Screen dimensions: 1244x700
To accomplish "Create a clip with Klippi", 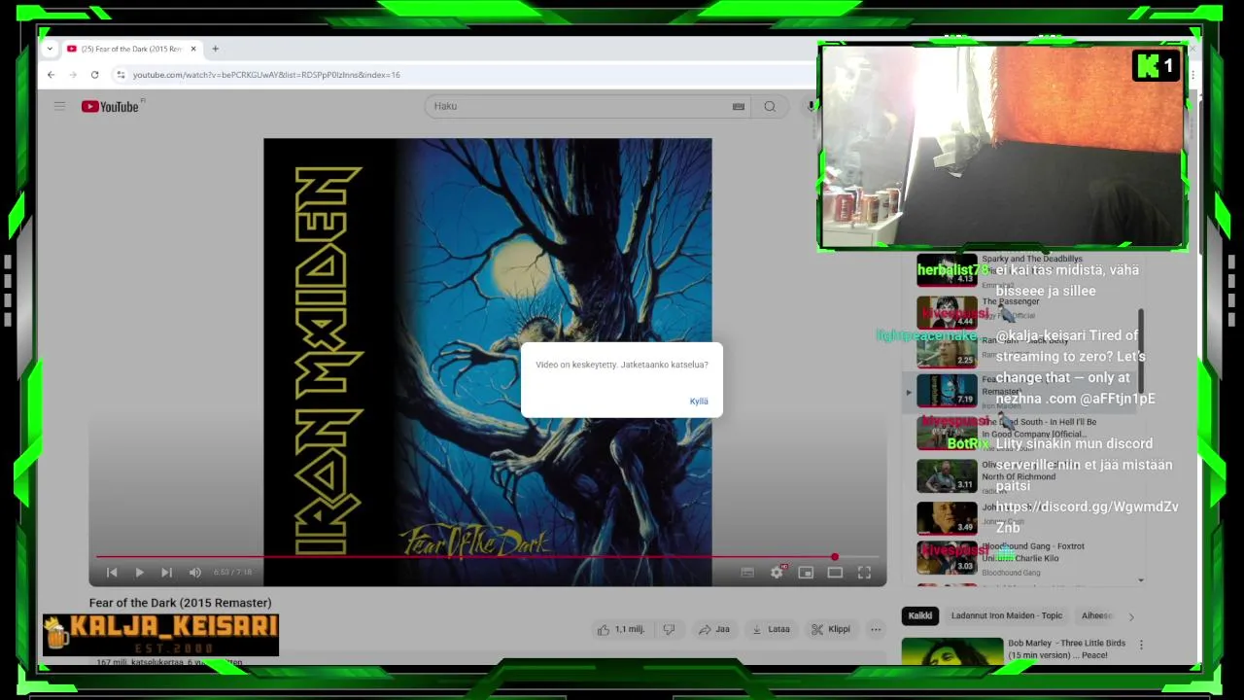I will click(x=832, y=629).
